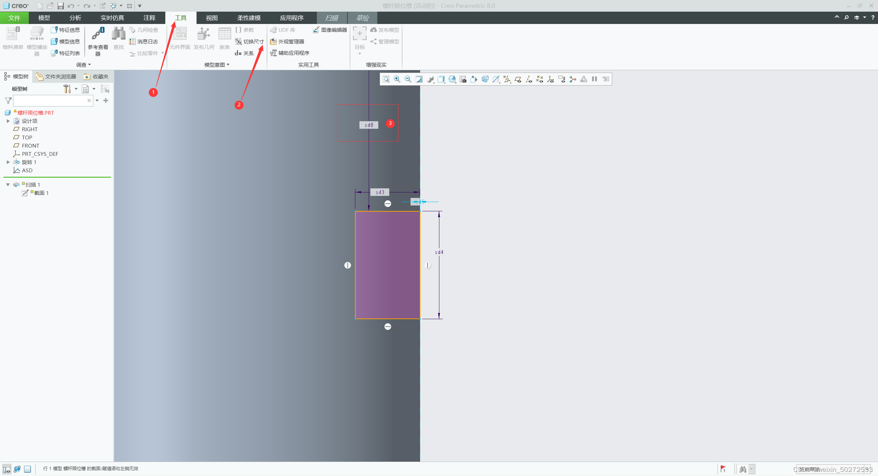Select the sd3 dimension label
The width and height of the screenshot is (878, 476).
[380, 192]
